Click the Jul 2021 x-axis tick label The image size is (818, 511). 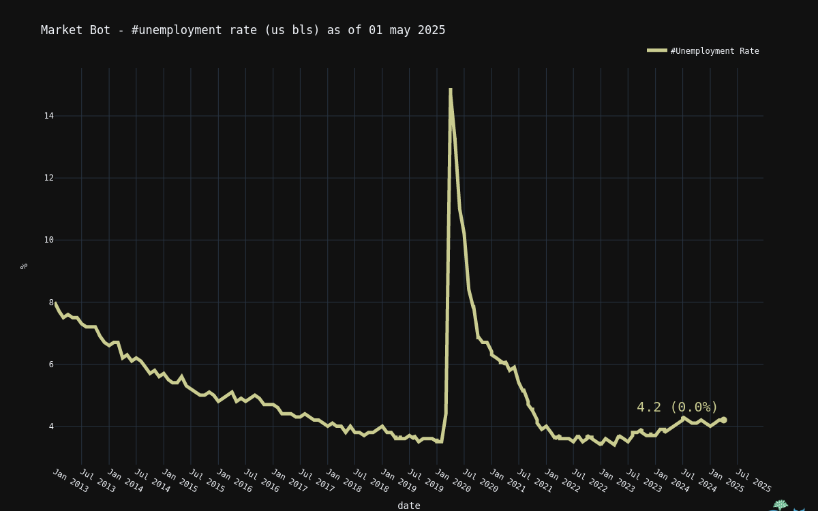[x=534, y=480]
